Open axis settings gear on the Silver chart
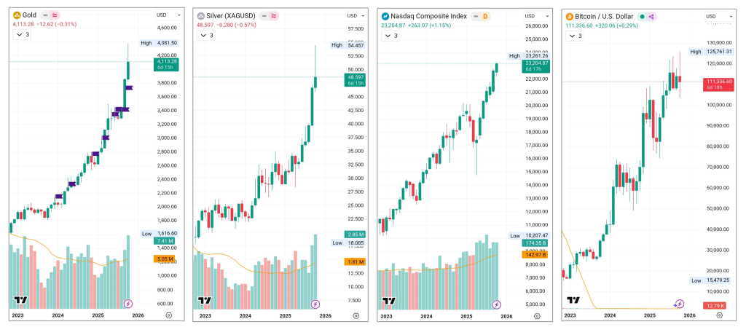746x327 pixels. (x=350, y=316)
